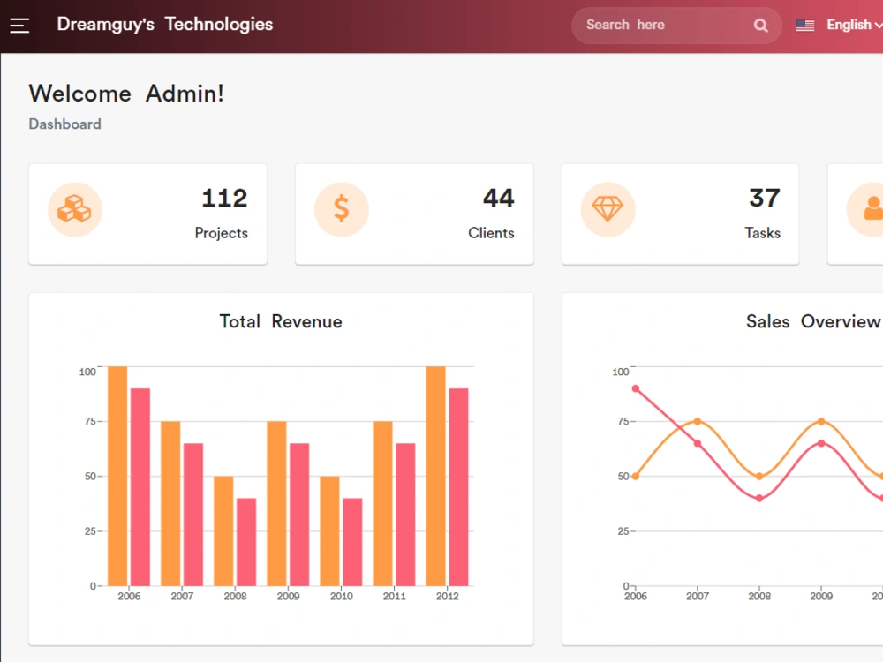The width and height of the screenshot is (883, 662).
Task: Click the pink 2006 revenue bar
Action: pyautogui.click(x=140, y=487)
